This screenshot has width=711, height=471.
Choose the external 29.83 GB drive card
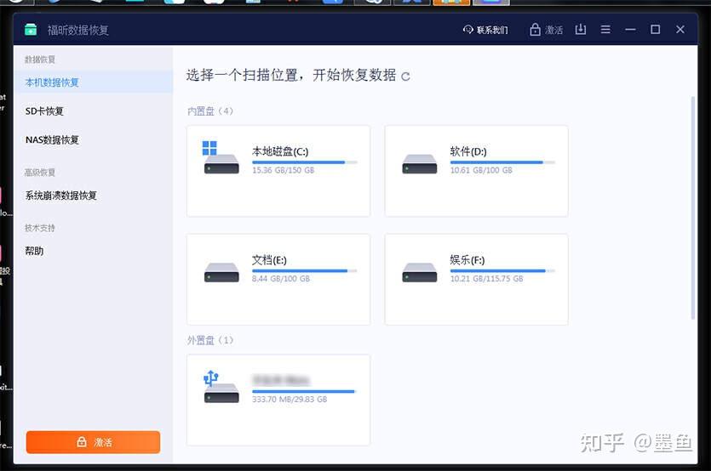click(x=278, y=400)
